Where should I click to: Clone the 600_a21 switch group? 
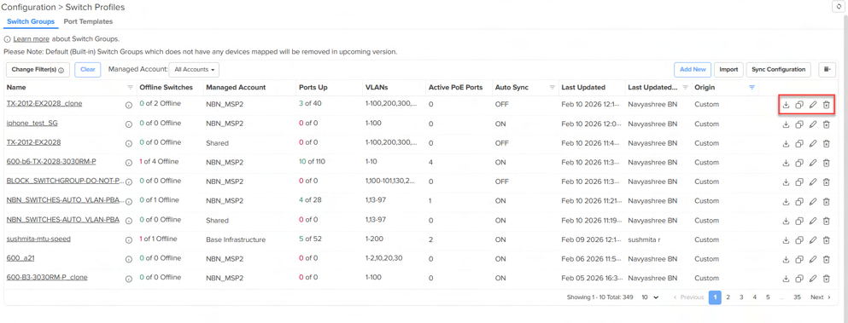click(799, 260)
